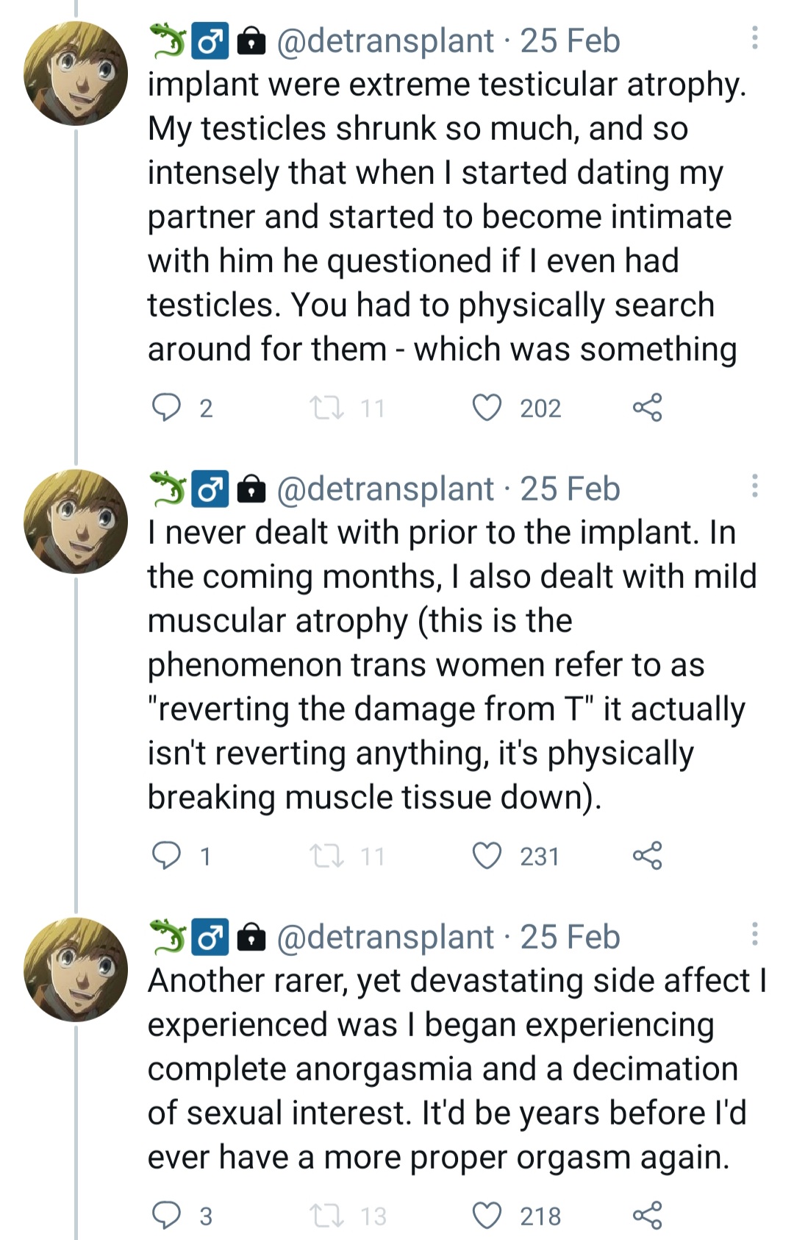794x1240 pixels.
Task: Open more options on second tweet
Action: point(754,486)
